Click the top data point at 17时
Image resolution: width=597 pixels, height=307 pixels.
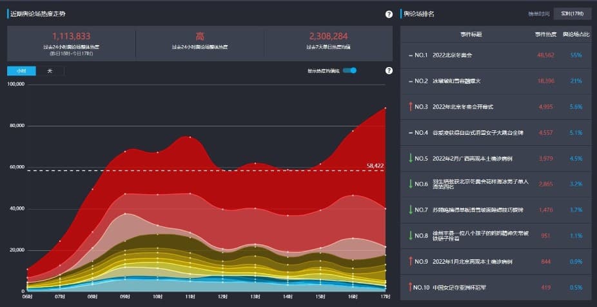[x=386, y=108]
